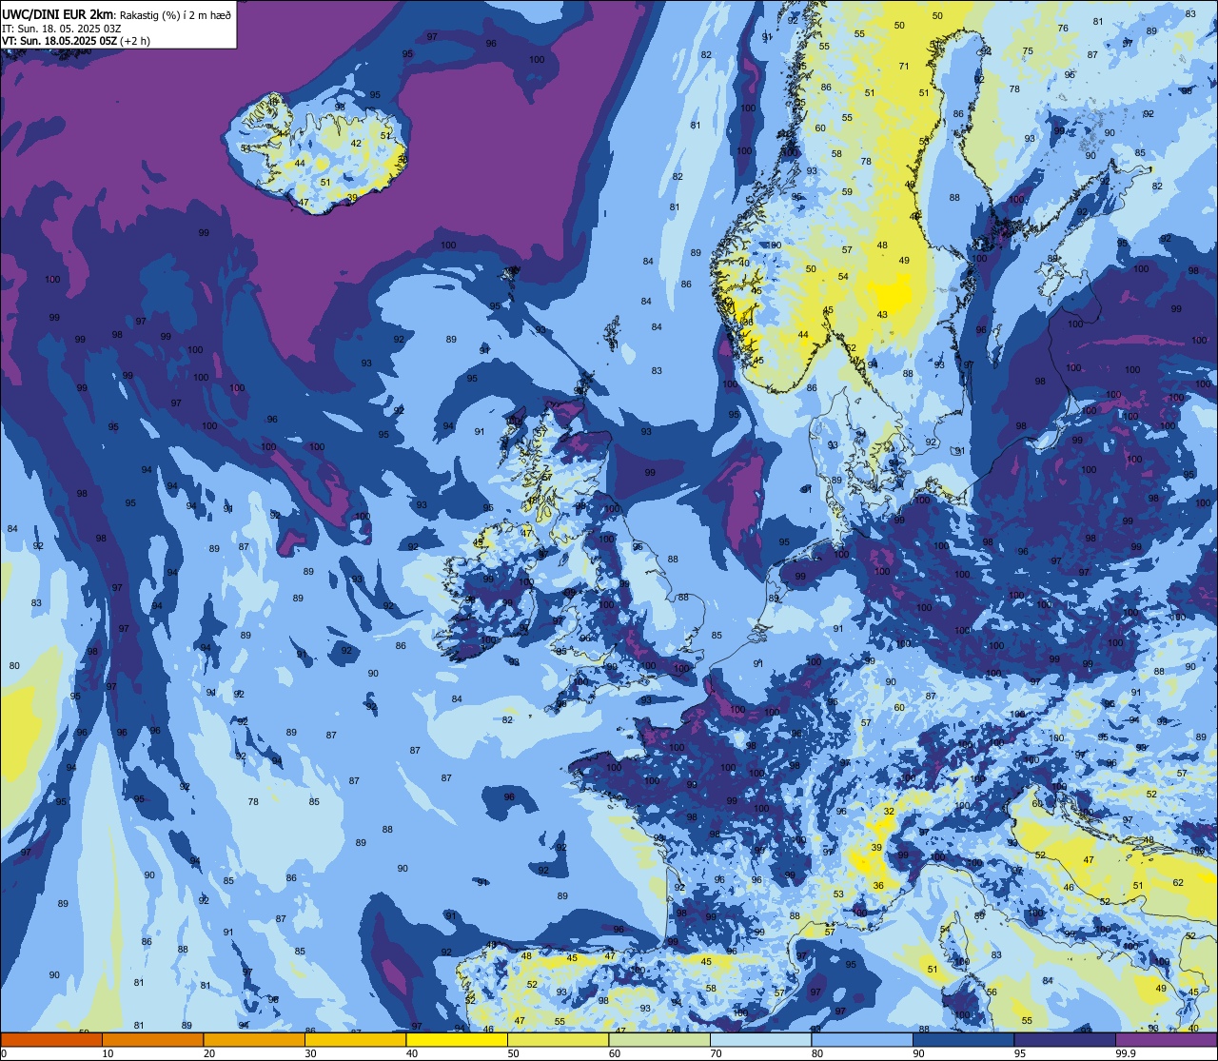Click the title "UWC/DINI EUR 2km"
This screenshot has width=1218, height=1061.
[x=59, y=14]
